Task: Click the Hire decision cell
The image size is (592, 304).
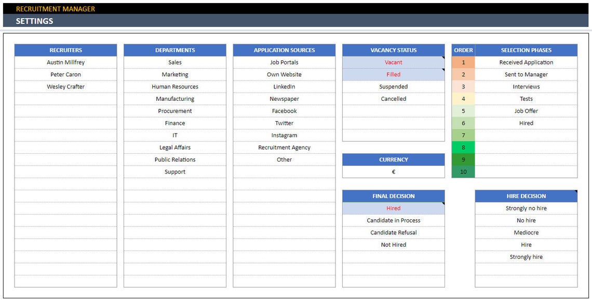Action: [526, 245]
